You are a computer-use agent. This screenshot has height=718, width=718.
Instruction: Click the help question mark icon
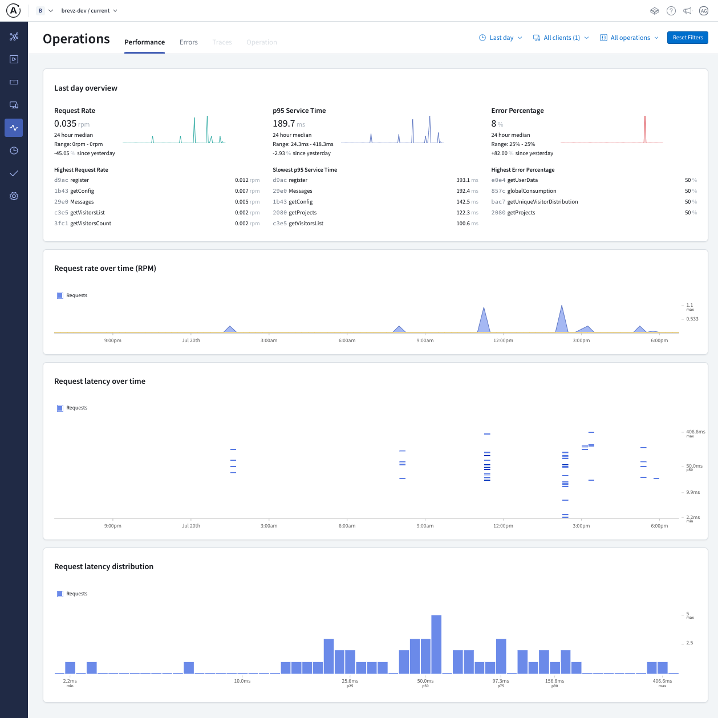tap(671, 11)
